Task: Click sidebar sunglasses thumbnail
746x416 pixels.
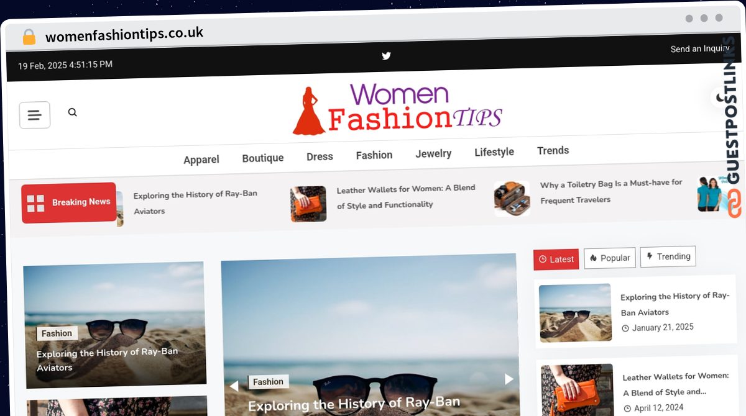Action: coord(576,313)
